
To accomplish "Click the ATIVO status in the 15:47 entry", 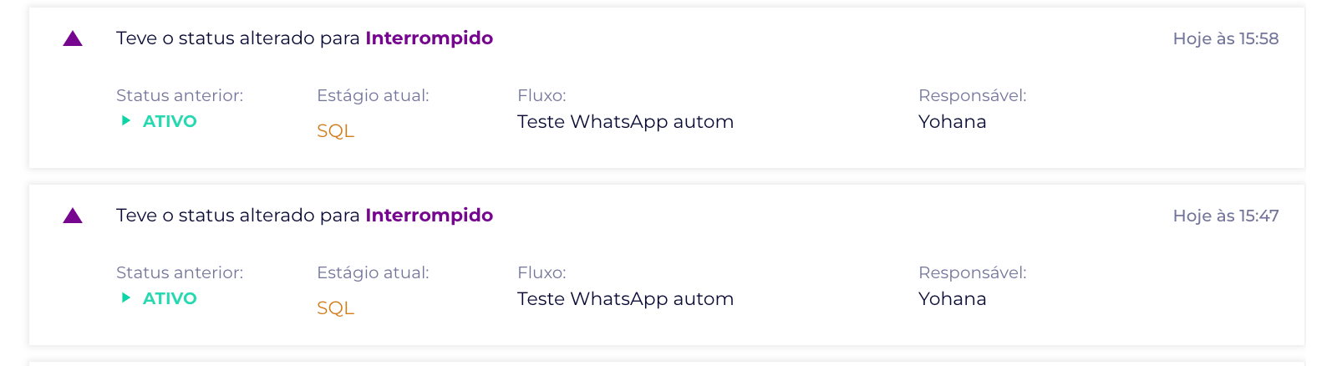I will 170,298.
